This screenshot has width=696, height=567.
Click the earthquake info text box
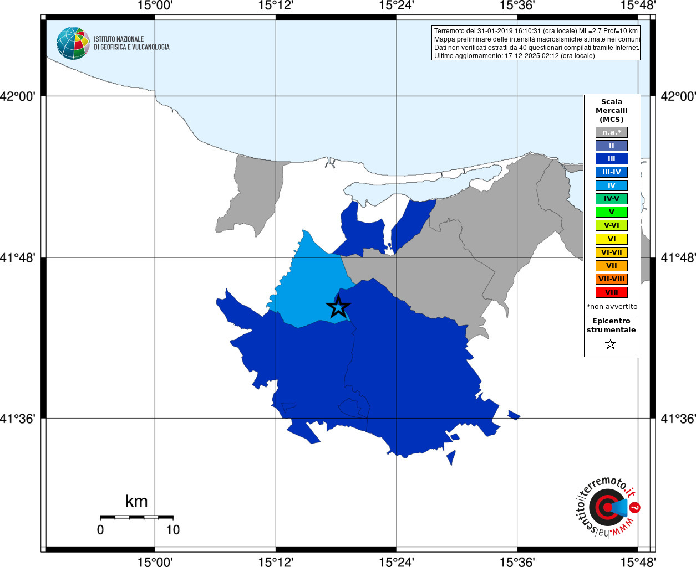pyautogui.click(x=536, y=43)
